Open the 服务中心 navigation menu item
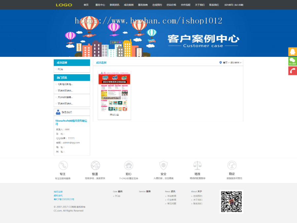Viewport: 297px width, 223px height. 100,5
